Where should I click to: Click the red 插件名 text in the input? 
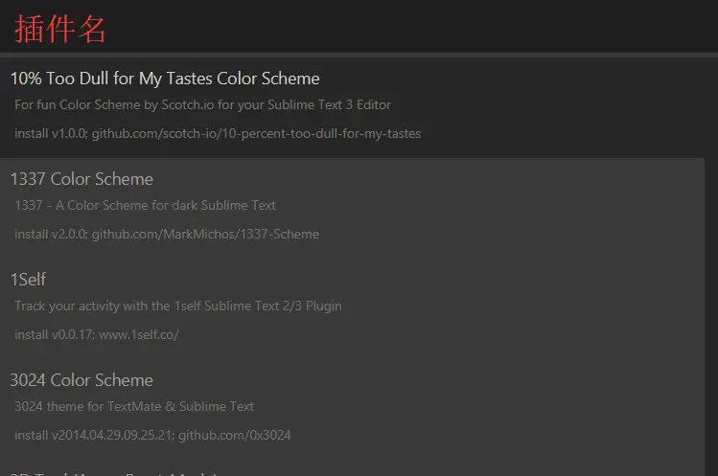[60, 29]
